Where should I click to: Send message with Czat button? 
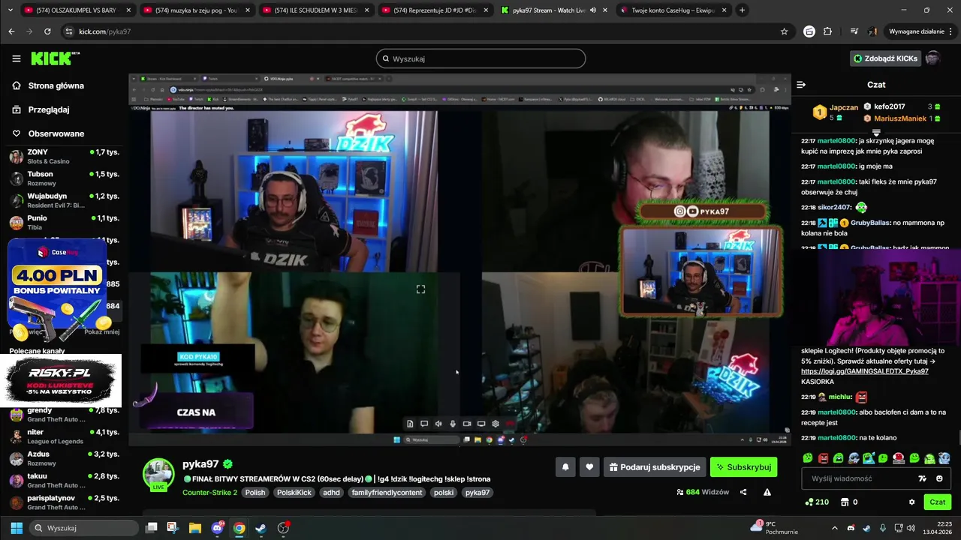[938, 502]
